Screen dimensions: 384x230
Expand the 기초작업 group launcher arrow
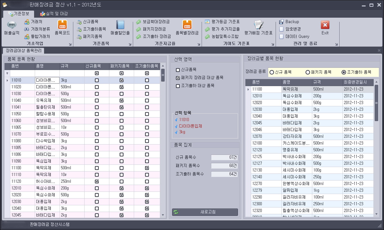pos(70,44)
